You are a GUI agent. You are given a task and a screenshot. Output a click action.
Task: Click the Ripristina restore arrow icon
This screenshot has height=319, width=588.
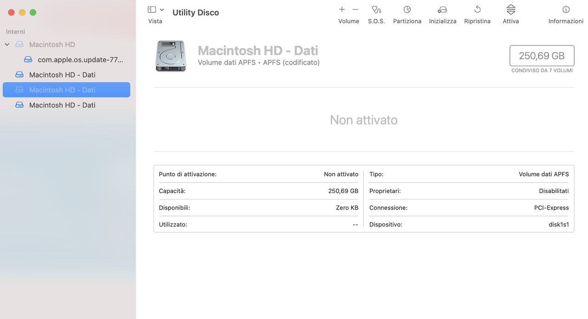tap(477, 10)
